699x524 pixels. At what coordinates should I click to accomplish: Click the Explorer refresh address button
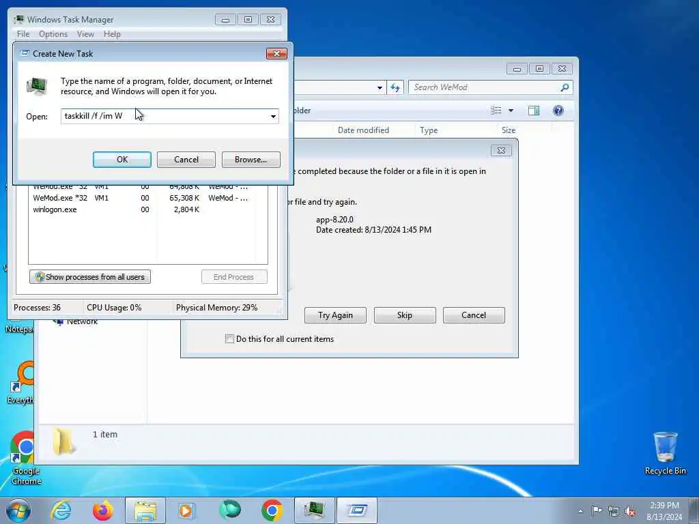[x=395, y=87]
